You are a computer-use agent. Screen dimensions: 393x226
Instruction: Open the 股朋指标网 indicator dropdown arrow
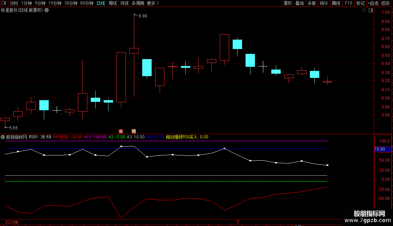click(3, 137)
